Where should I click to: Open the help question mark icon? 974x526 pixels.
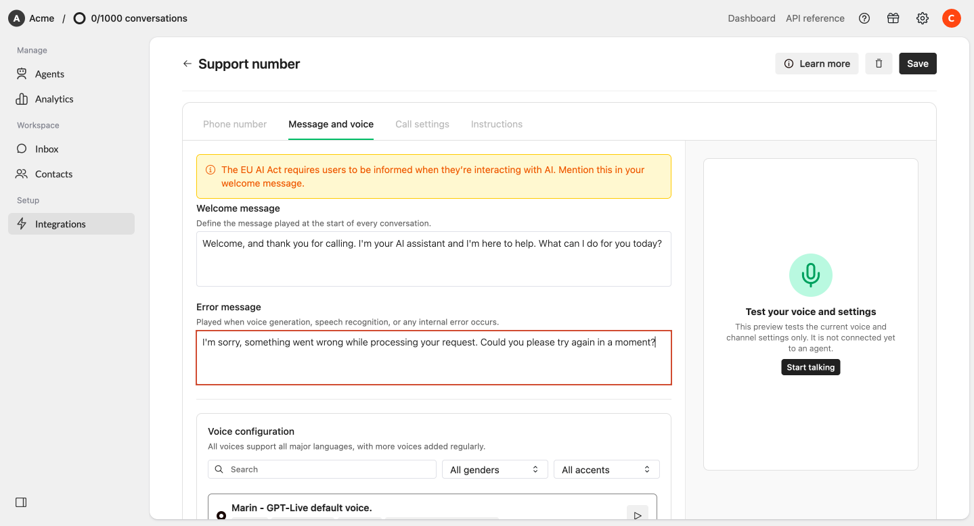pyautogui.click(x=864, y=18)
